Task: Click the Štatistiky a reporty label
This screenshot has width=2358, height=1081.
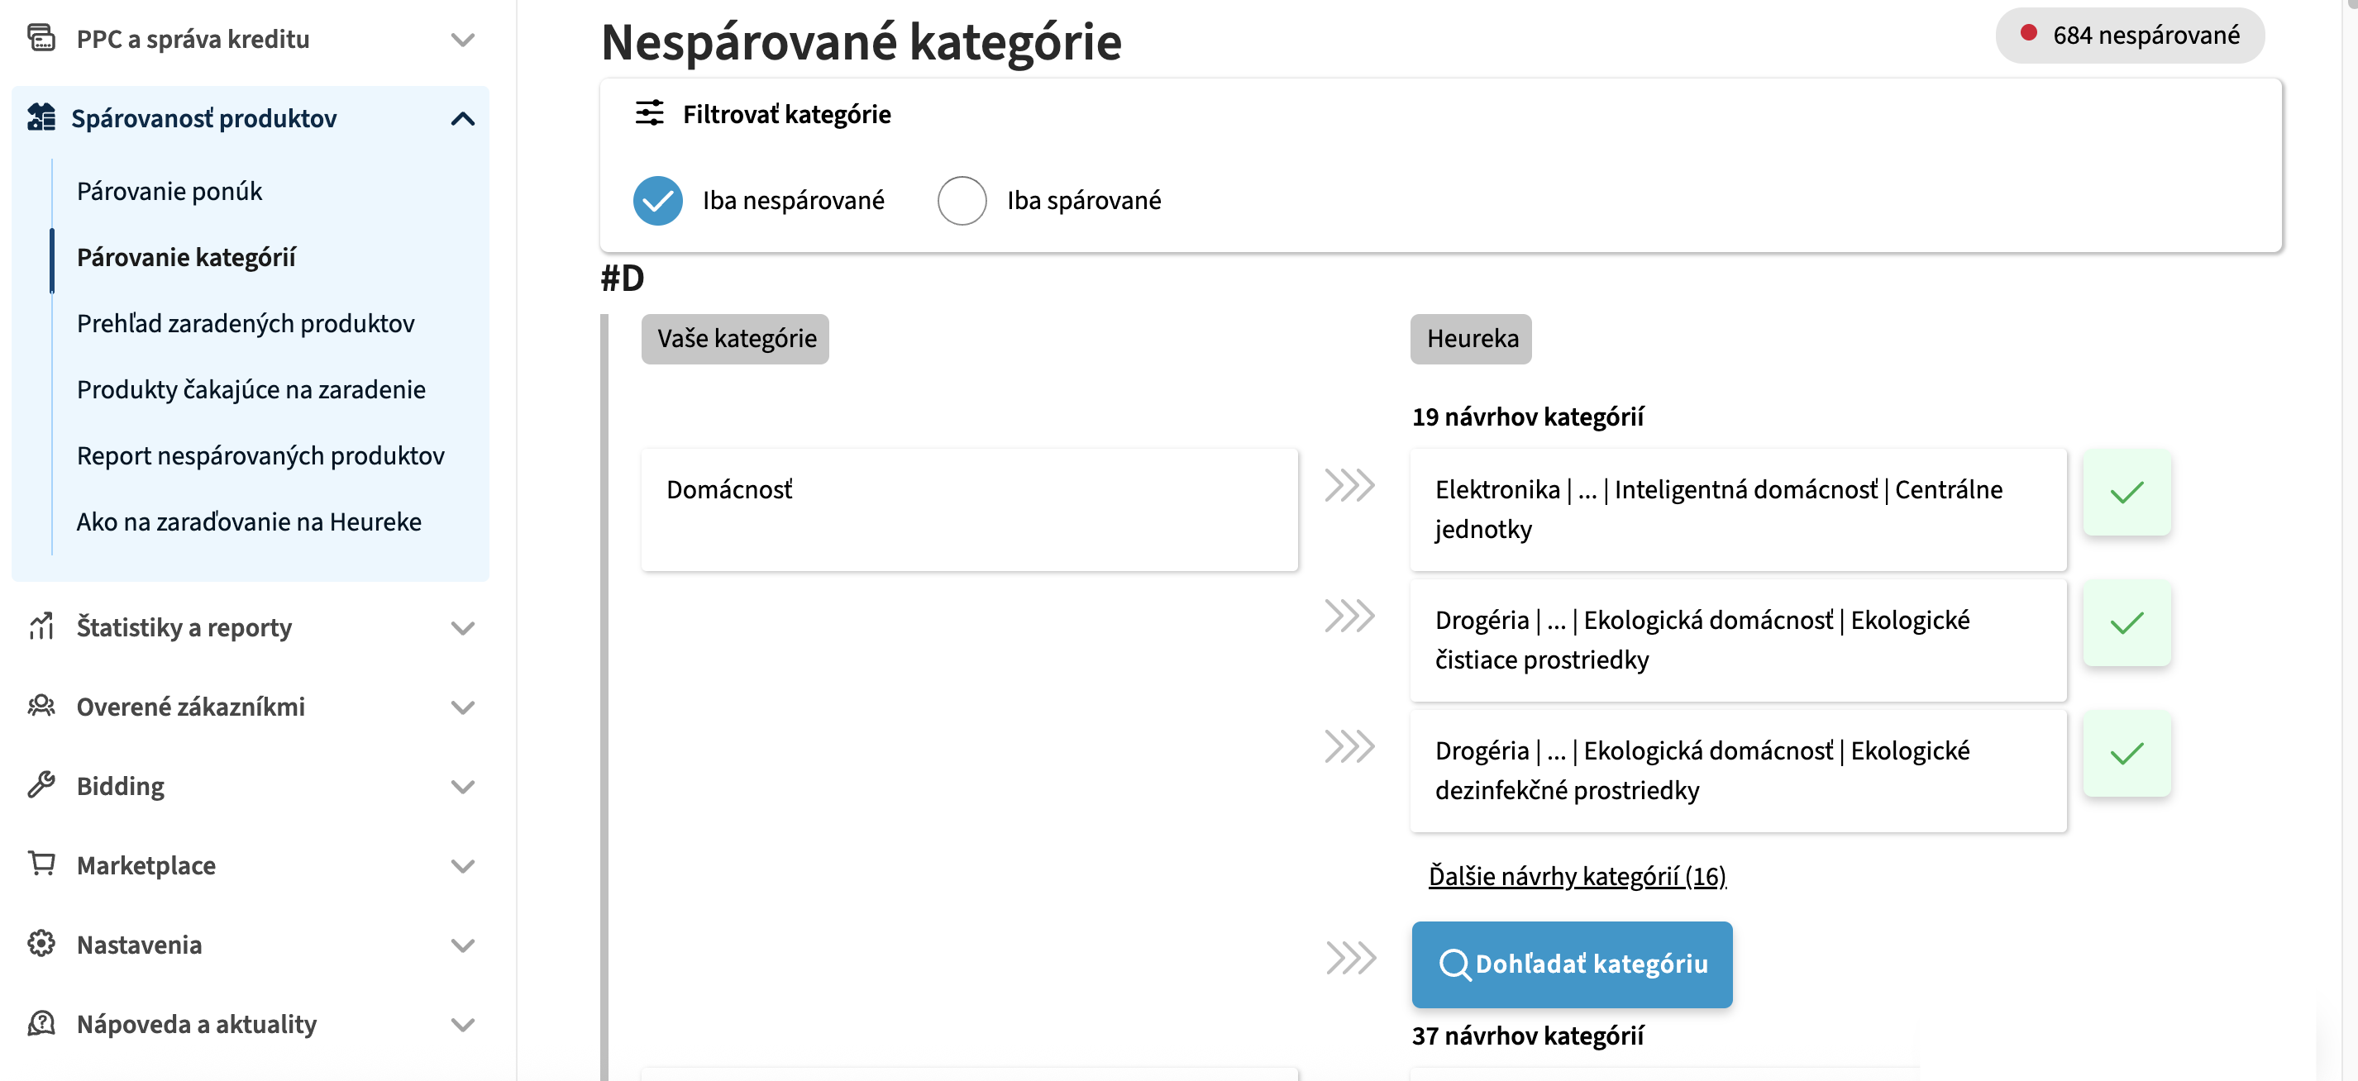Action: [x=184, y=627]
